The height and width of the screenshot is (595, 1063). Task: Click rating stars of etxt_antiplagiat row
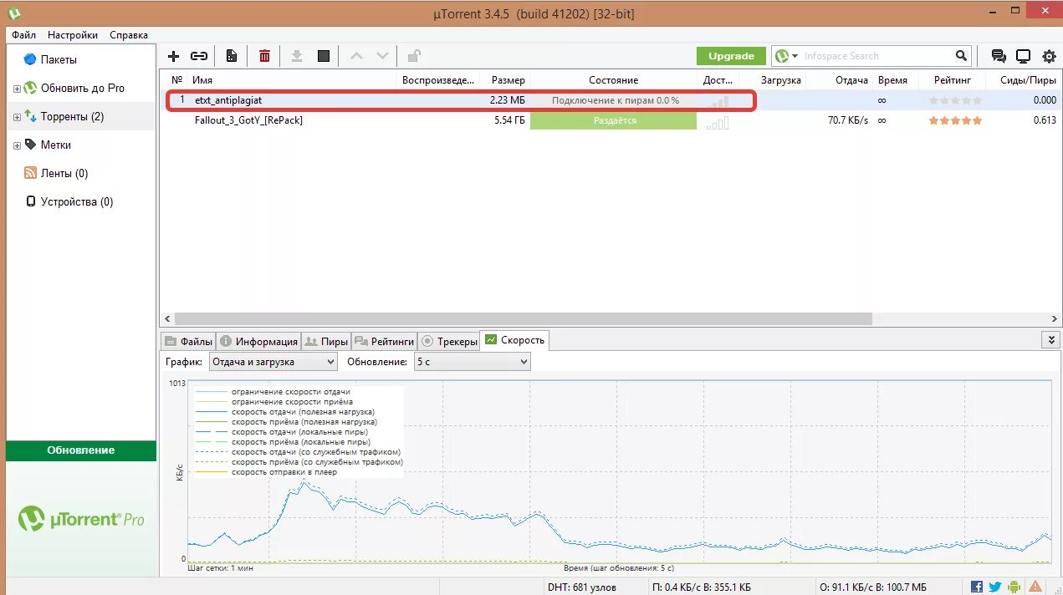point(955,99)
